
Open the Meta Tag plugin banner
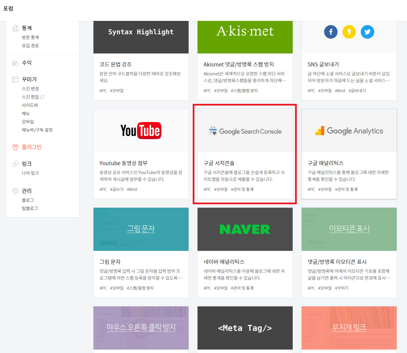[245, 328]
